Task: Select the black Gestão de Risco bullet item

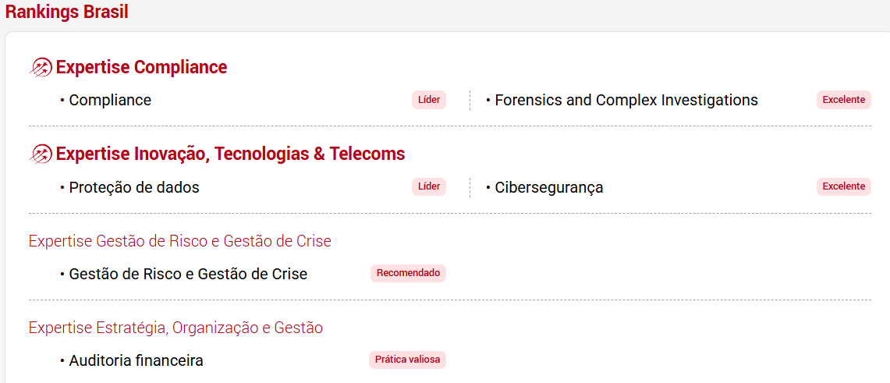Action: click(x=188, y=274)
